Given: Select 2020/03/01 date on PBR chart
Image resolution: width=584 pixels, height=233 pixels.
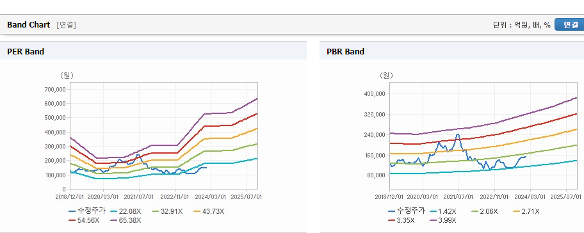Looking at the screenshot, I should click(423, 197).
